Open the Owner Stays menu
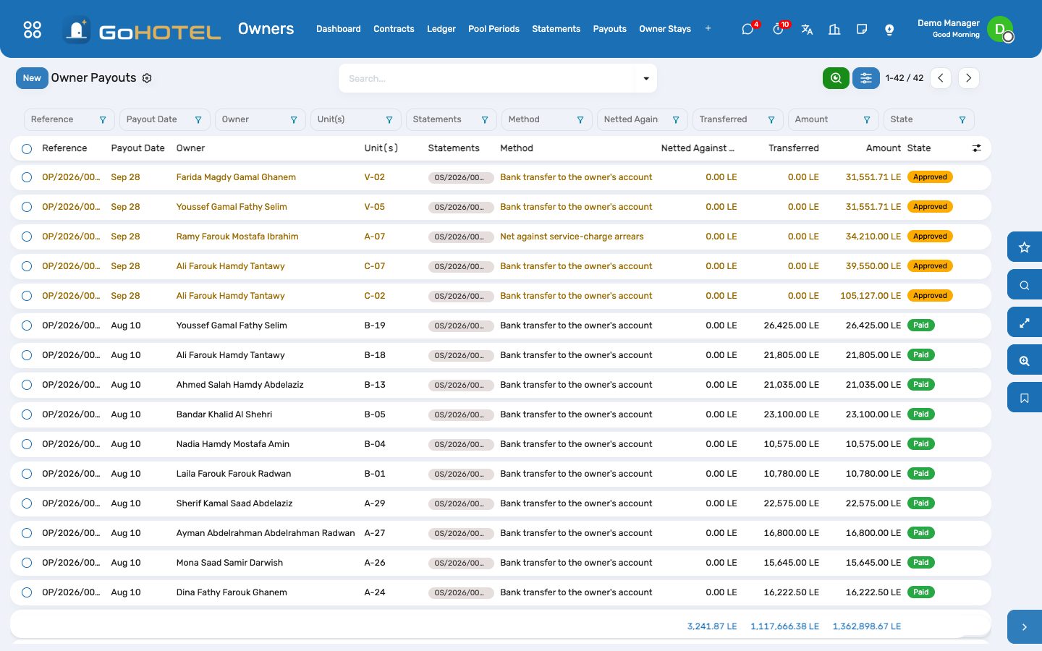The height and width of the screenshot is (651, 1042). click(x=665, y=29)
